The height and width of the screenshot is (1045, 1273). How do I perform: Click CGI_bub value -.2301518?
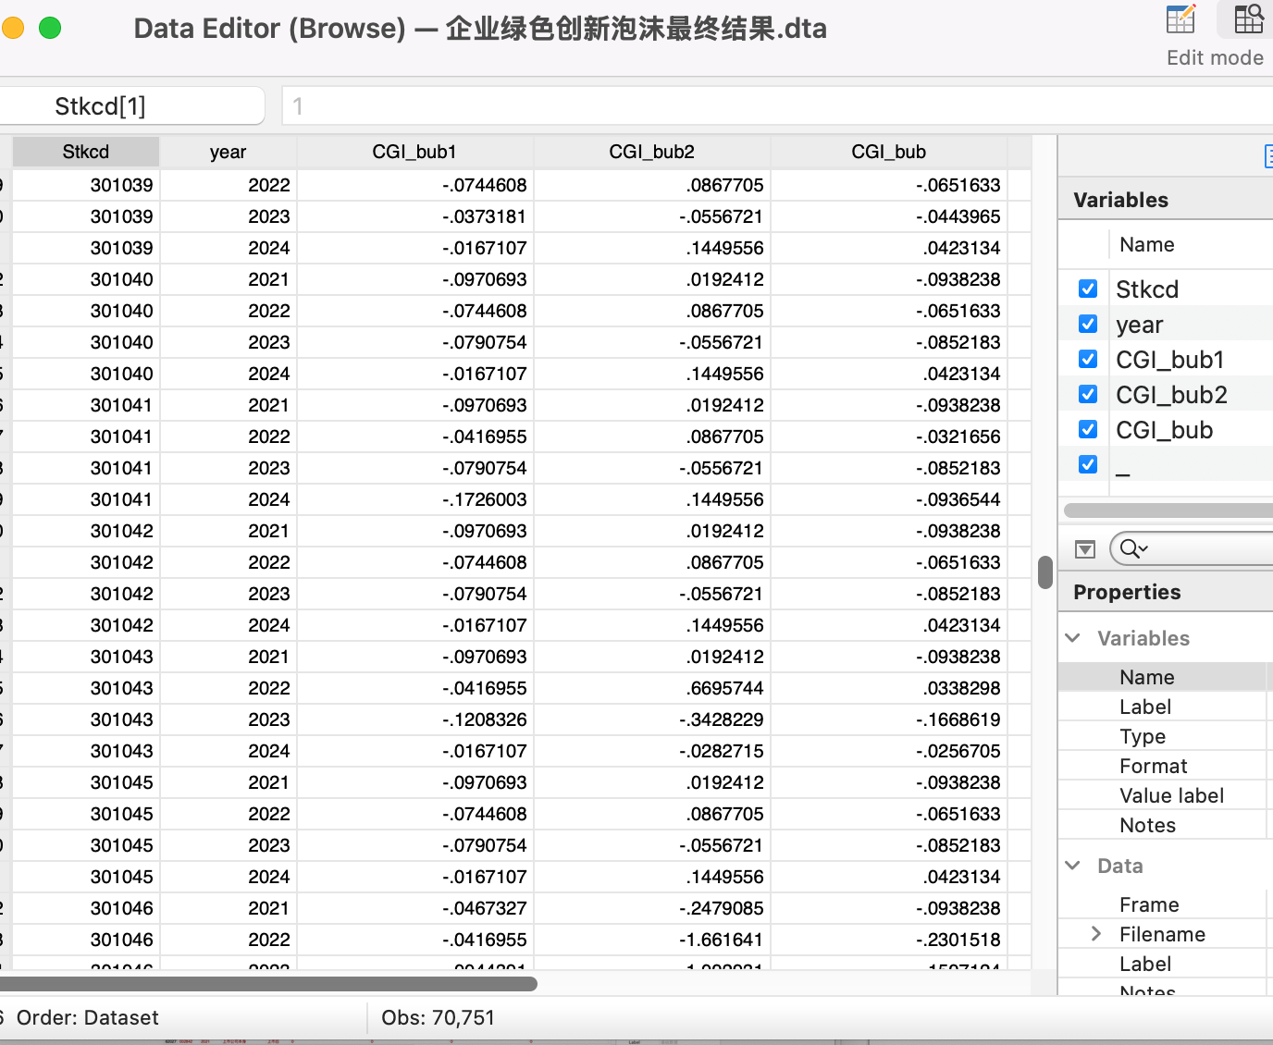tap(889, 940)
